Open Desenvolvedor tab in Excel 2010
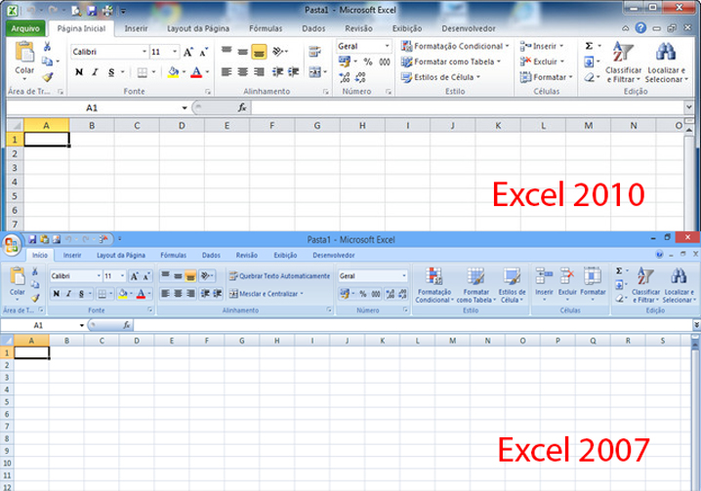The height and width of the screenshot is (491, 701). (x=468, y=28)
